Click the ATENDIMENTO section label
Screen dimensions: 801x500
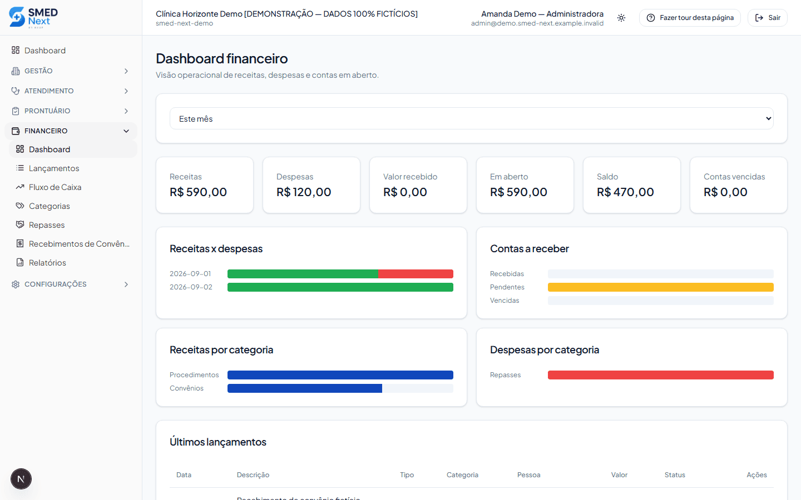coord(49,91)
